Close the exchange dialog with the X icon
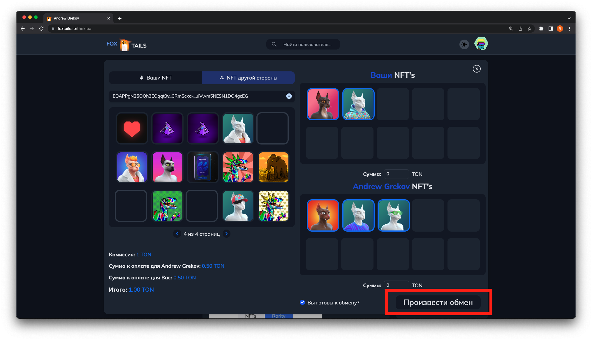The height and width of the screenshot is (340, 592). (477, 69)
